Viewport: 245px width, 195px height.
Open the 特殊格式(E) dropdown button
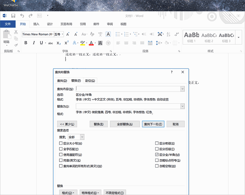[90, 193]
